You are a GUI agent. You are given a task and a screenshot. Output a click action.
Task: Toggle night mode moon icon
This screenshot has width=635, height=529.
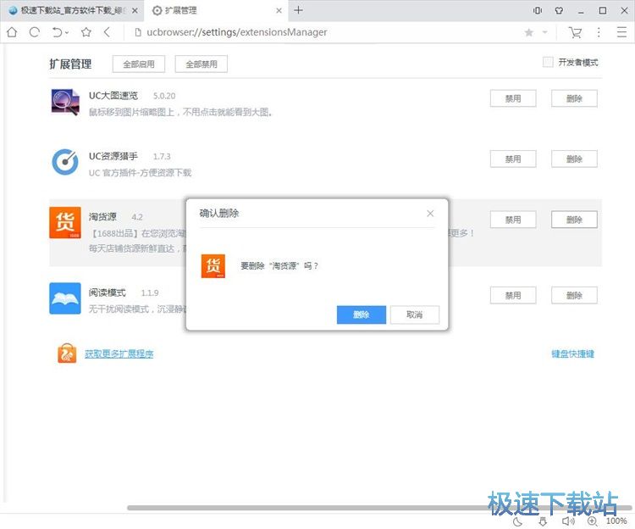point(517,521)
